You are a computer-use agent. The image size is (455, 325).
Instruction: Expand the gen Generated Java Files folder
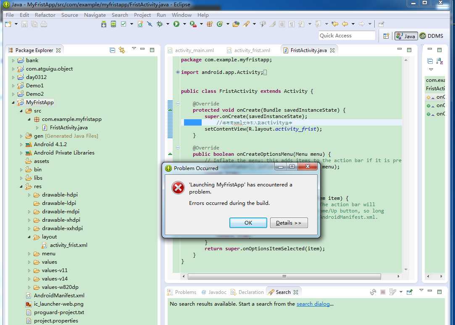point(21,136)
